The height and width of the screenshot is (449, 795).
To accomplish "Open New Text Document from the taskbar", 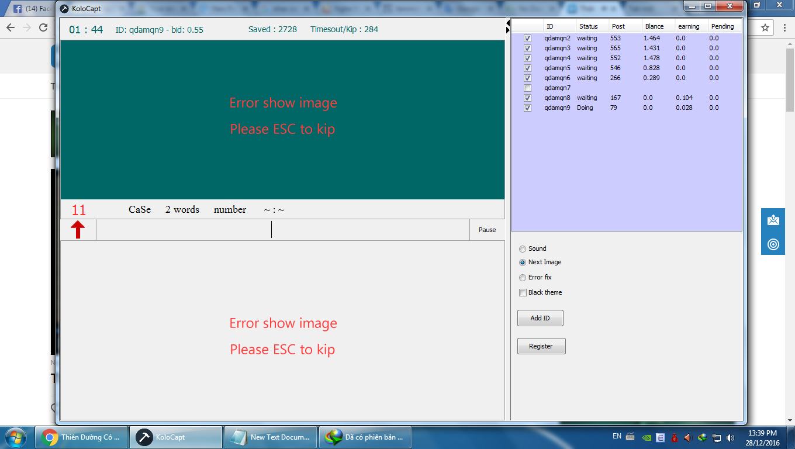I will coord(271,437).
